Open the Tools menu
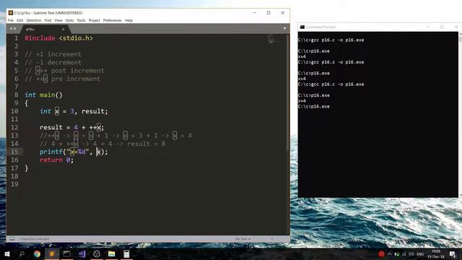This screenshot has width=462, height=260. pyautogui.click(x=81, y=20)
